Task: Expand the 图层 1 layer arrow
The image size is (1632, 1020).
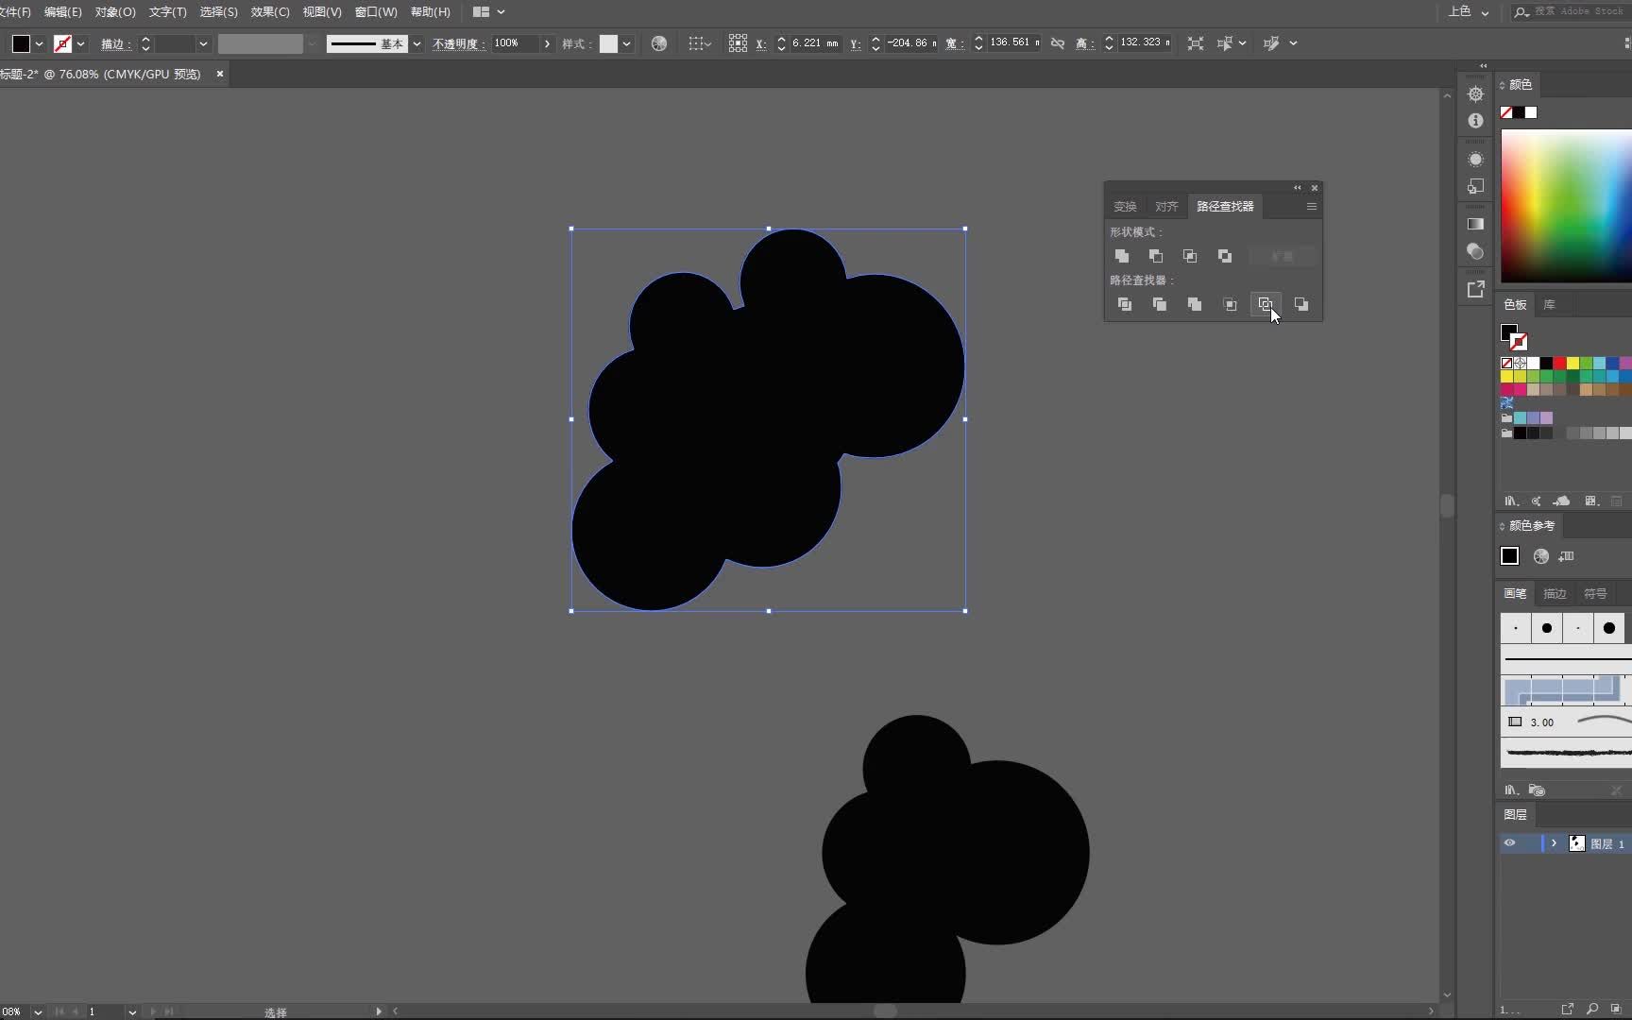Action: click(1554, 843)
